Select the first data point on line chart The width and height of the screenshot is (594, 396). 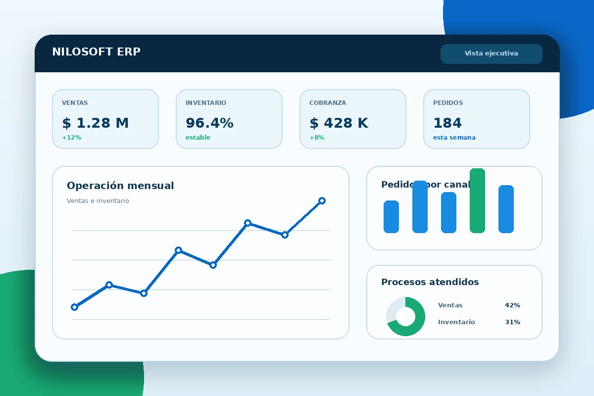(x=74, y=307)
